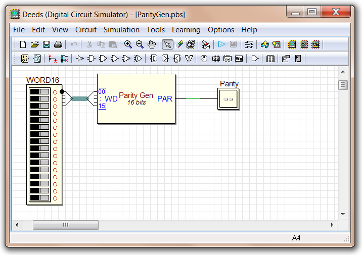Insert an XOR gate

(x=138, y=59)
